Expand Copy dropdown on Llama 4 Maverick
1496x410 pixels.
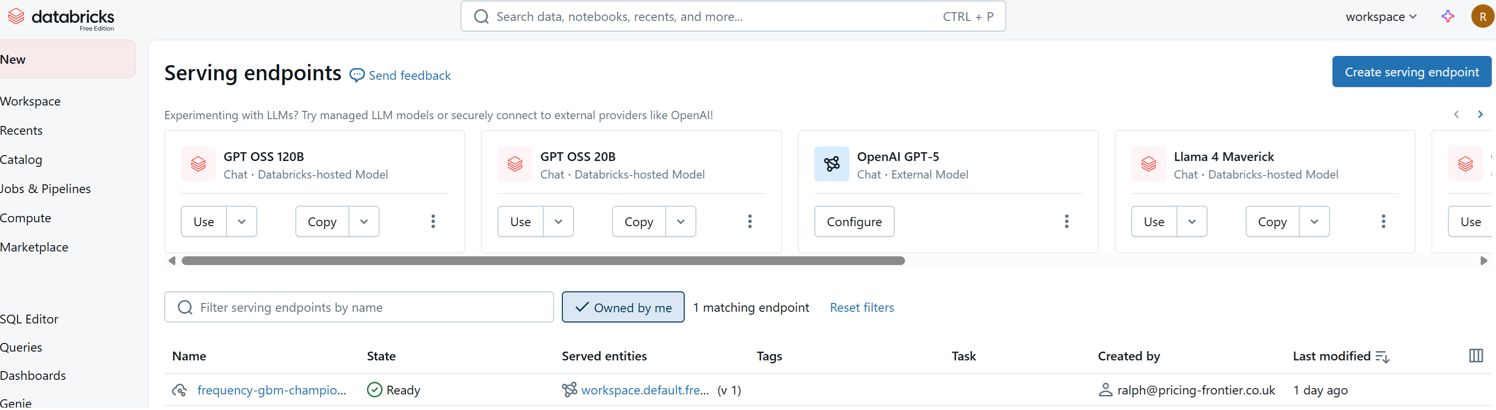(x=1314, y=221)
